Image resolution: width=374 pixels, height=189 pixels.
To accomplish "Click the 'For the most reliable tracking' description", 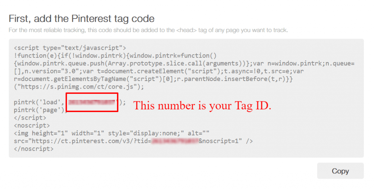I will (x=148, y=30).
